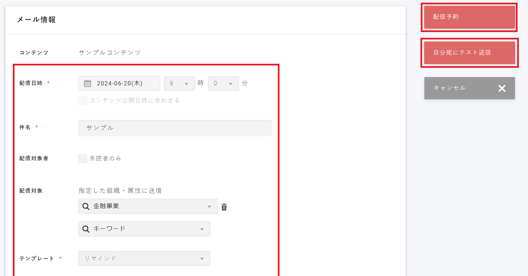Image resolution: width=528 pixels, height=276 pixels.
Task: Open the hour dropdown showing 9
Action: [179, 83]
